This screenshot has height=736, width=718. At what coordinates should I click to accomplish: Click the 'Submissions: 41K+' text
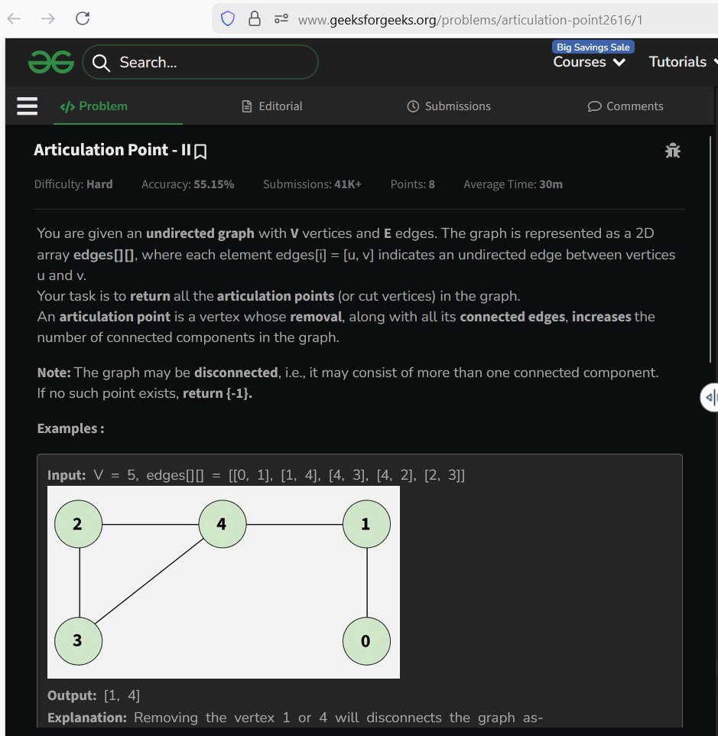(x=312, y=184)
